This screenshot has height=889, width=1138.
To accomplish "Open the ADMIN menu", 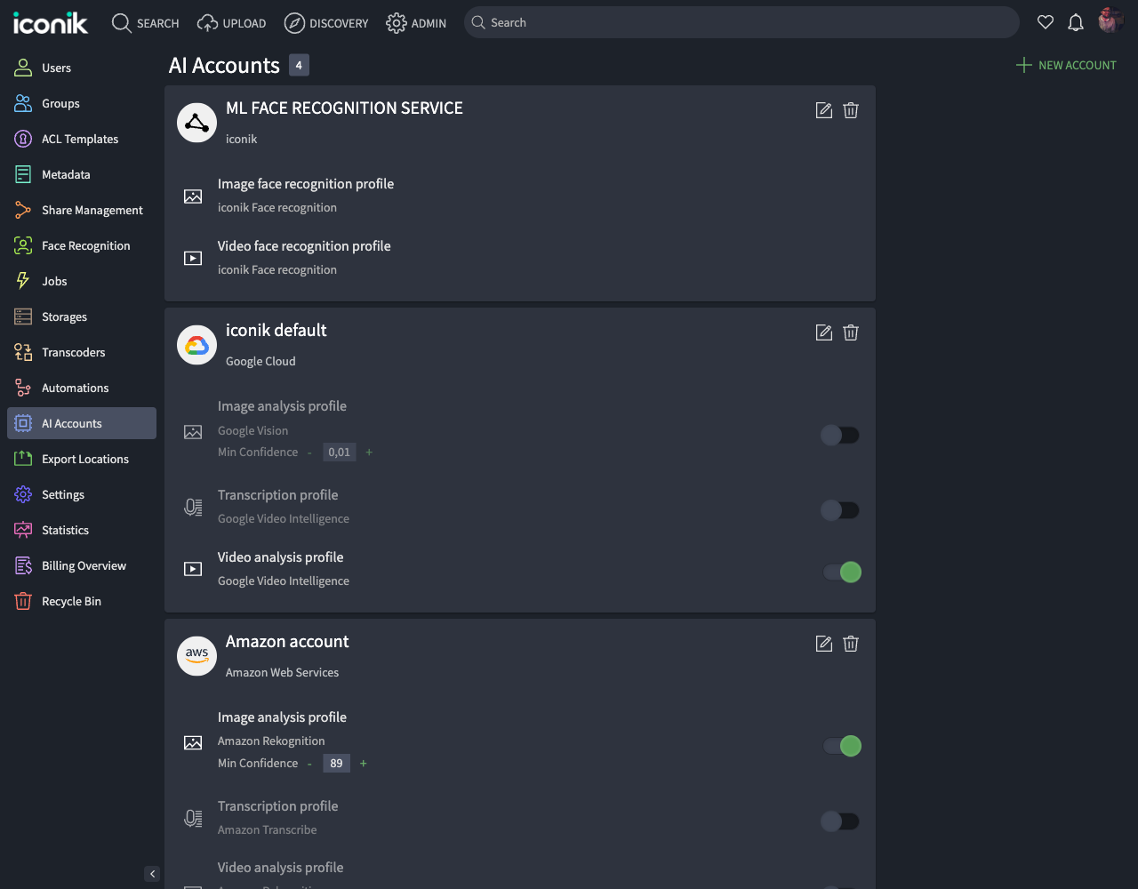I will (416, 23).
